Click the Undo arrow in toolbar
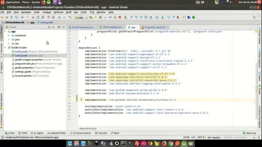 (23, 17)
